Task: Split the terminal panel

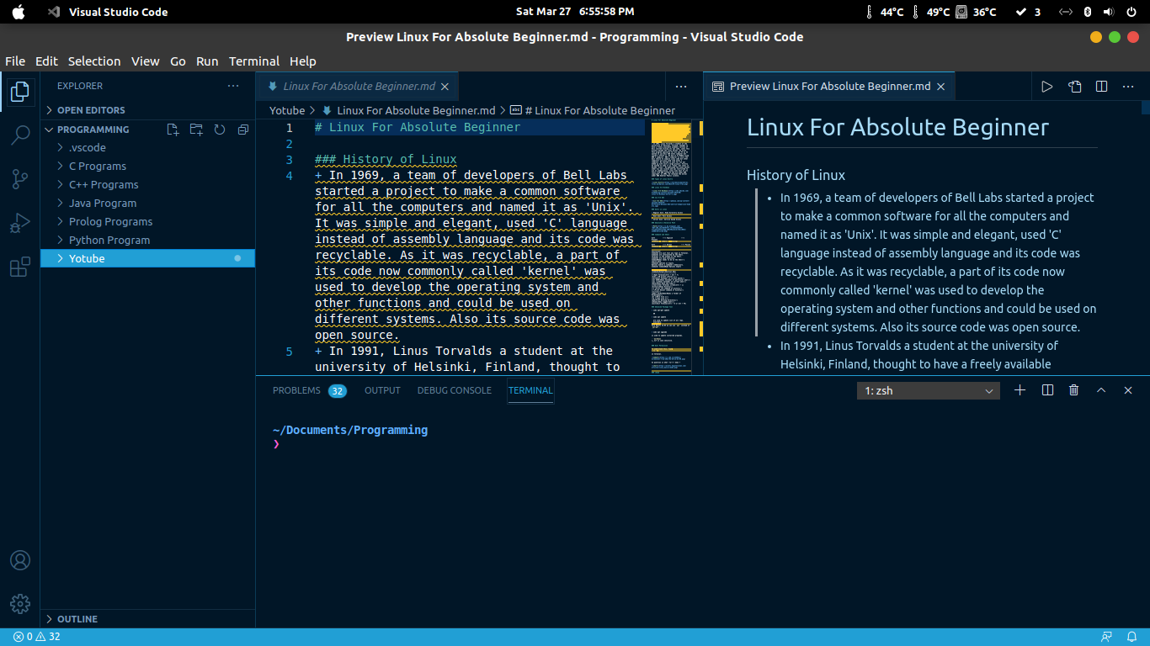Action: (x=1047, y=390)
